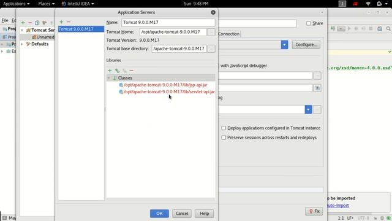Click the configuration name field in Run/Debug dialog
Image resolution: width=392 pixels, height=221 pixels.
[257, 23]
